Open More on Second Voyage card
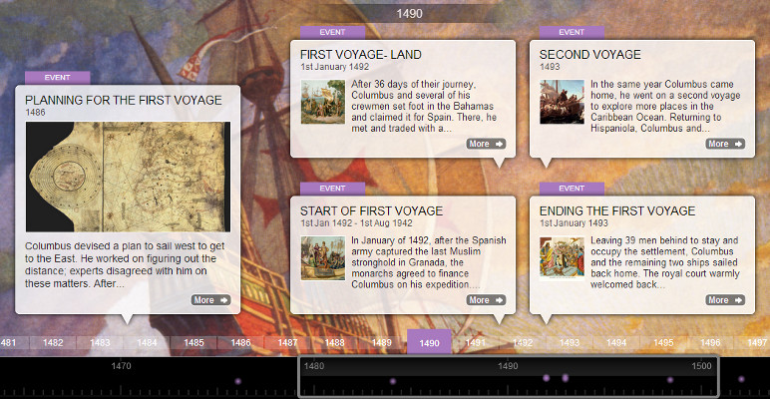The image size is (770, 399). click(x=725, y=144)
